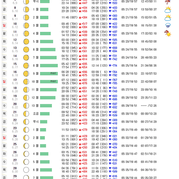Click the low tide time 00:09 ( 6)

[x=100, y=72]
